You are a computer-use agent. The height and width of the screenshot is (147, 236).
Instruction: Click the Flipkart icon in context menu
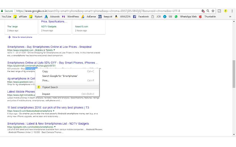pos(39,87)
